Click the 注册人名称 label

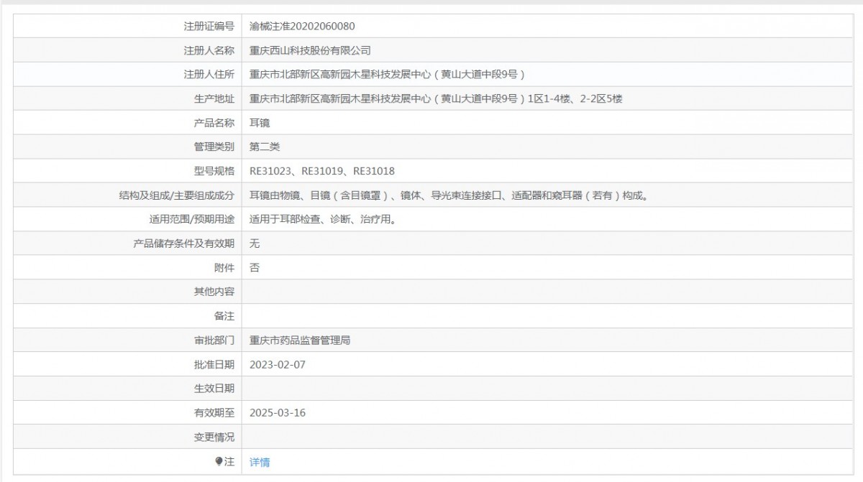209,50
